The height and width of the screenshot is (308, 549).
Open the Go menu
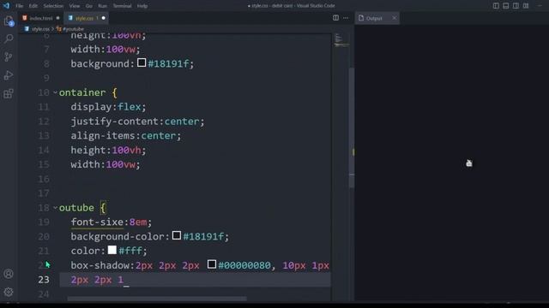click(x=89, y=6)
